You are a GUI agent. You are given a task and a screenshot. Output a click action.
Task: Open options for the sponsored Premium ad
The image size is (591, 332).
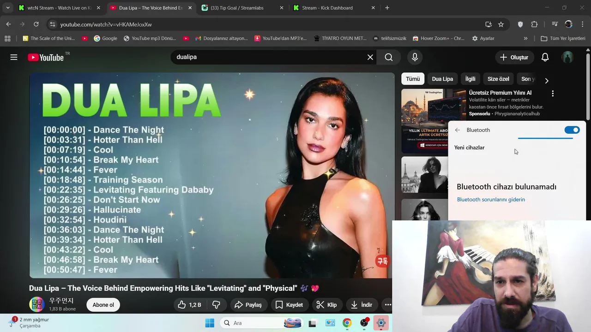tap(553, 93)
